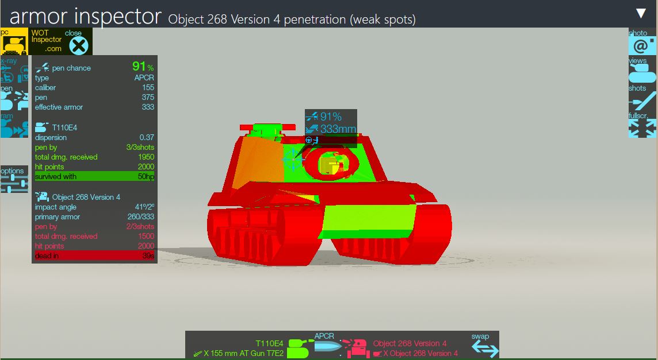
Task: Click the 'primary armor' 260/333 row
Action: click(x=94, y=216)
